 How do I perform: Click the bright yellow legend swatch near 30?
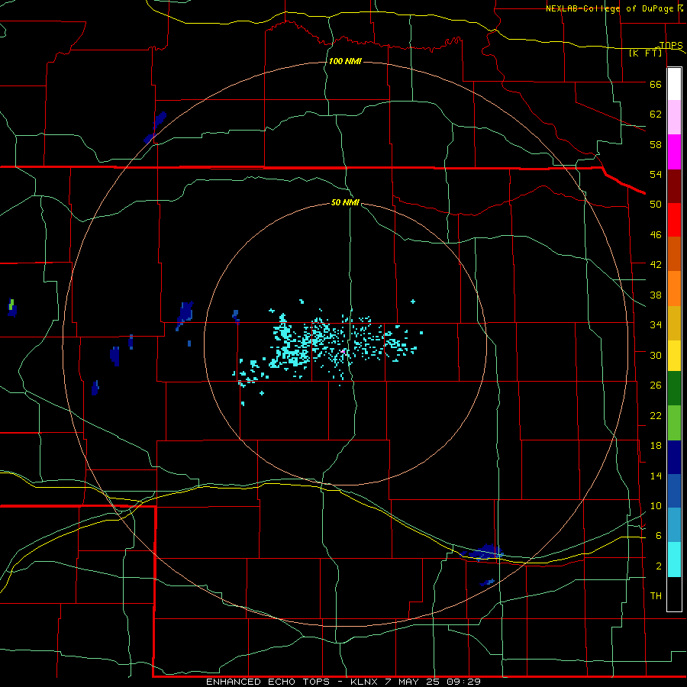(x=674, y=355)
